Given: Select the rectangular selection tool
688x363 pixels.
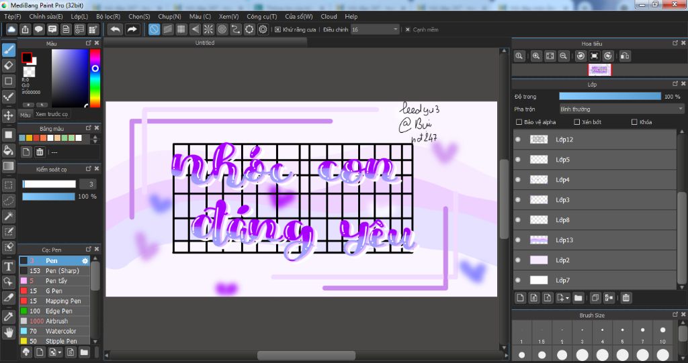Looking at the screenshot, I should coord(8,185).
